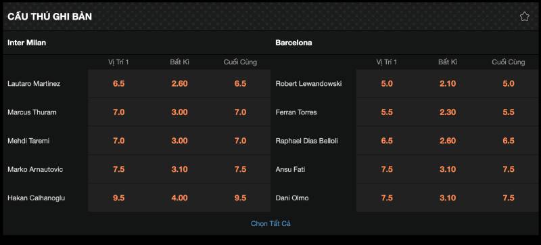Select Robert Lewandowski Vị Trí 1 odds 5.0
The height and width of the screenshot is (245, 541).
coord(387,84)
